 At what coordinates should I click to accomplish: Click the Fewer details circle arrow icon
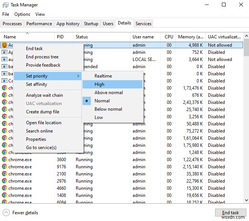coord(6,213)
